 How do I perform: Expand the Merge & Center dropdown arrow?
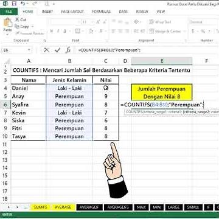pyautogui.click(x=184, y=32)
